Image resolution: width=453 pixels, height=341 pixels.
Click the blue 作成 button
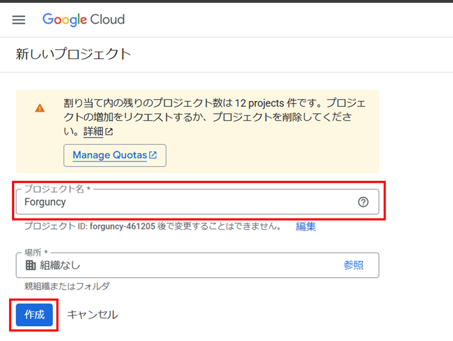pyautogui.click(x=35, y=315)
